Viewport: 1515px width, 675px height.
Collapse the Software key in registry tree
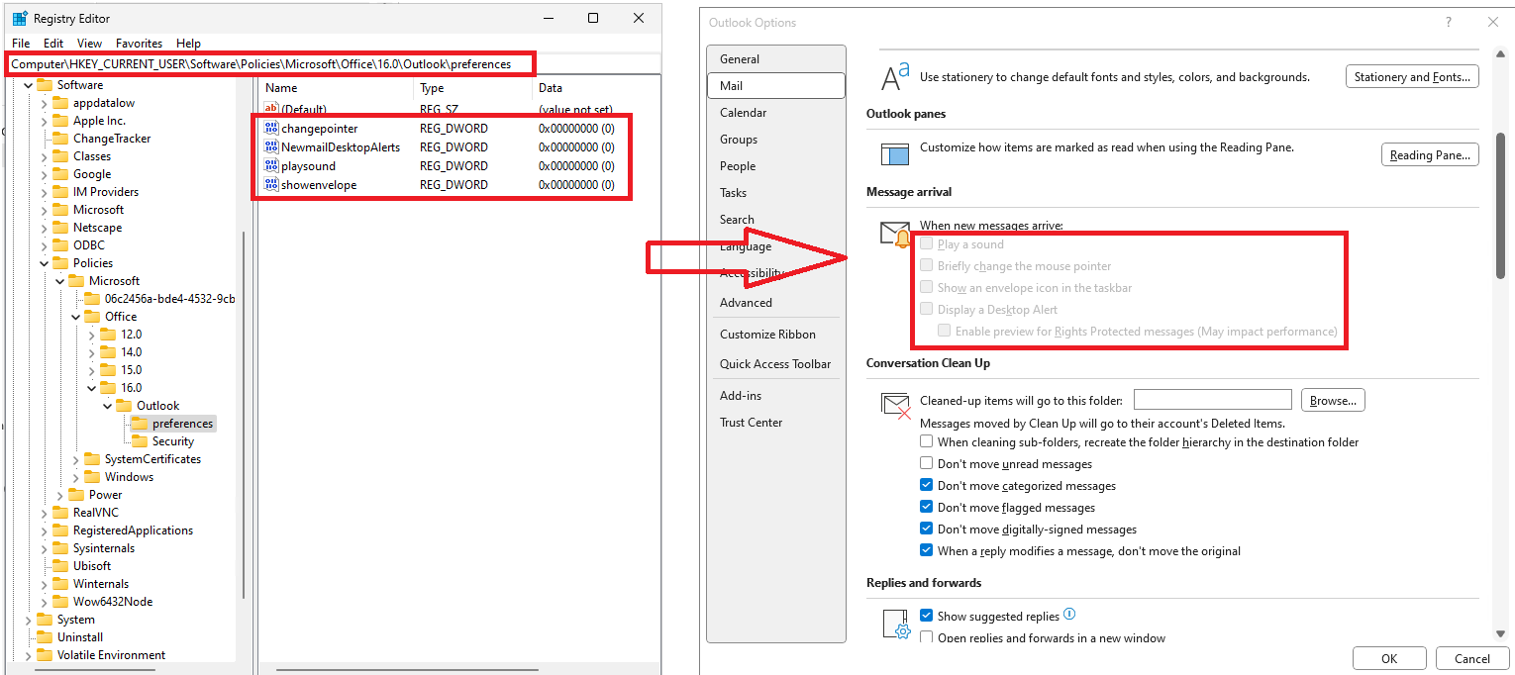tap(28, 85)
